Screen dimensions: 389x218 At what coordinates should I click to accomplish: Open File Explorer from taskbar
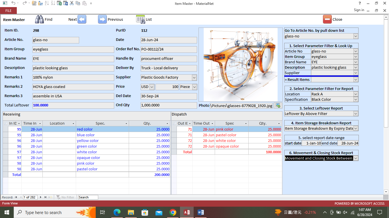(131, 212)
